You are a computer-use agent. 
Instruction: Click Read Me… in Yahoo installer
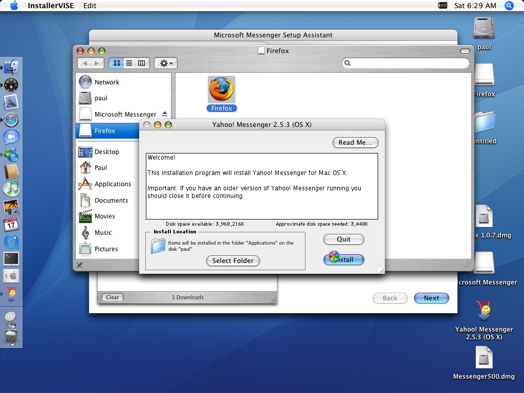356,142
